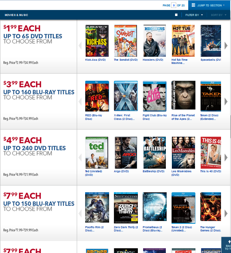Open the Kick-Ass (DVD) title link
The width and height of the screenshot is (231, 253).
96,60
